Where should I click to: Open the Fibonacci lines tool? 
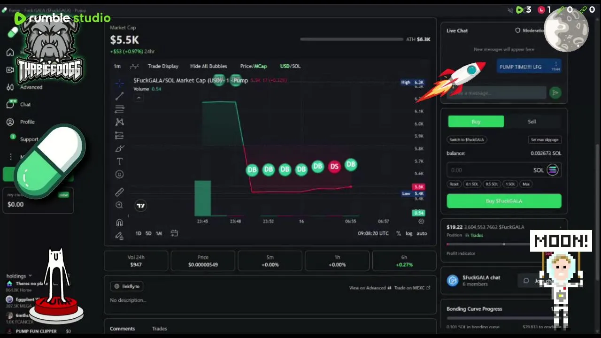point(119,109)
